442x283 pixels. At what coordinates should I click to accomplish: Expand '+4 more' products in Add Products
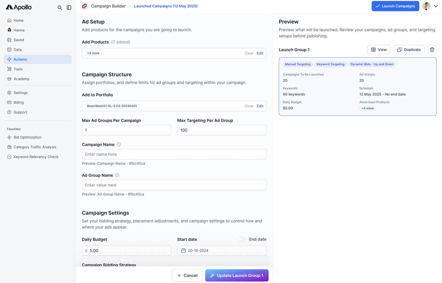point(93,53)
